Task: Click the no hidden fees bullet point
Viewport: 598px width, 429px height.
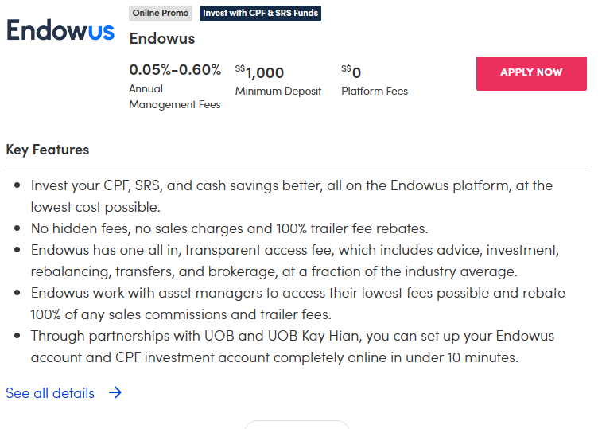Action: pos(230,228)
